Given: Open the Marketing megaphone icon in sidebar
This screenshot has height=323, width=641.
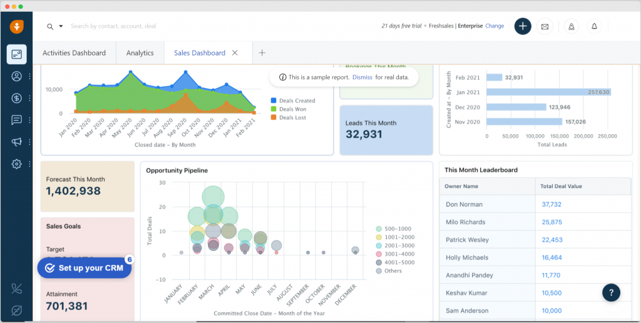Looking at the screenshot, I should coord(16,142).
